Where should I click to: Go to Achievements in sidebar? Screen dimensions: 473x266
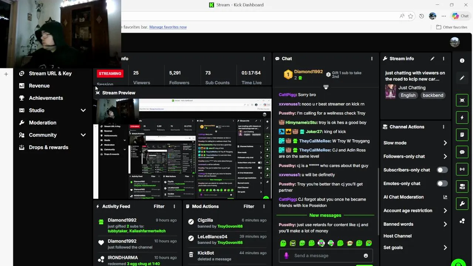pyautogui.click(x=46, y=98)
